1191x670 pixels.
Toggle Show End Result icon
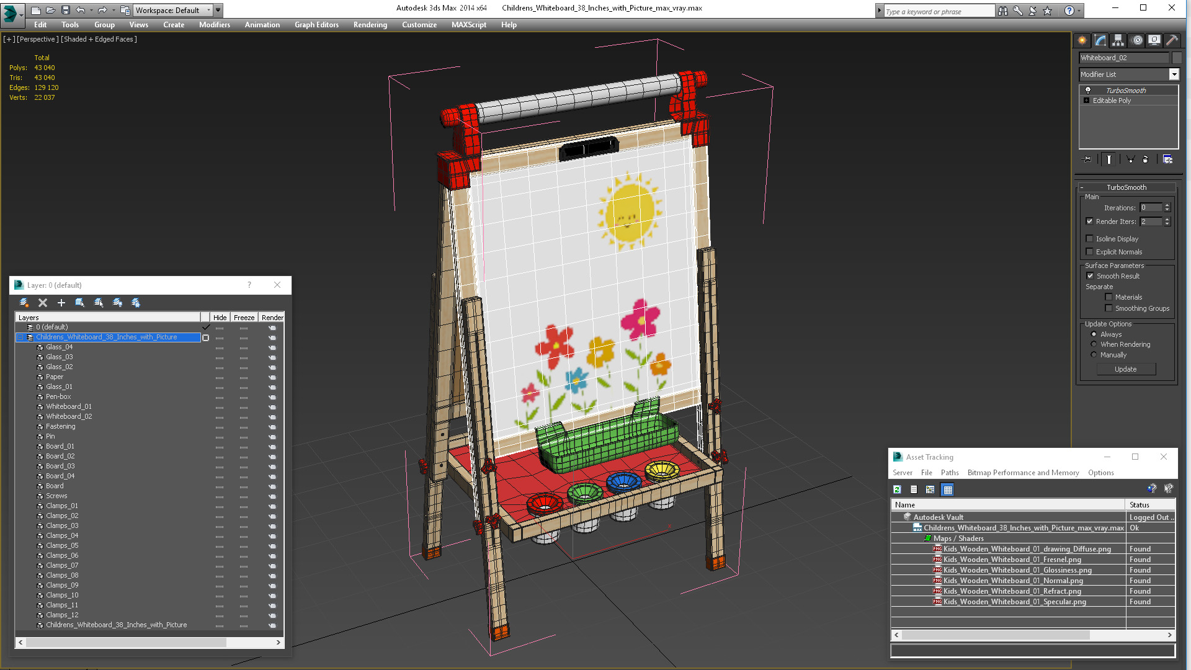click(x=1108, y=159)
